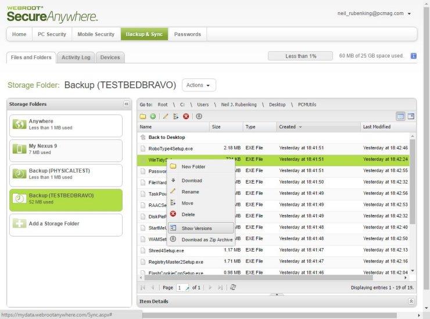Click the blue info icon beside space used

coord(414,56)
